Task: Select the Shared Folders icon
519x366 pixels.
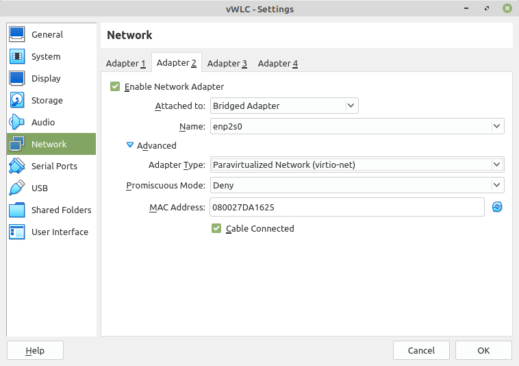Action: click(x=17, y=210)
